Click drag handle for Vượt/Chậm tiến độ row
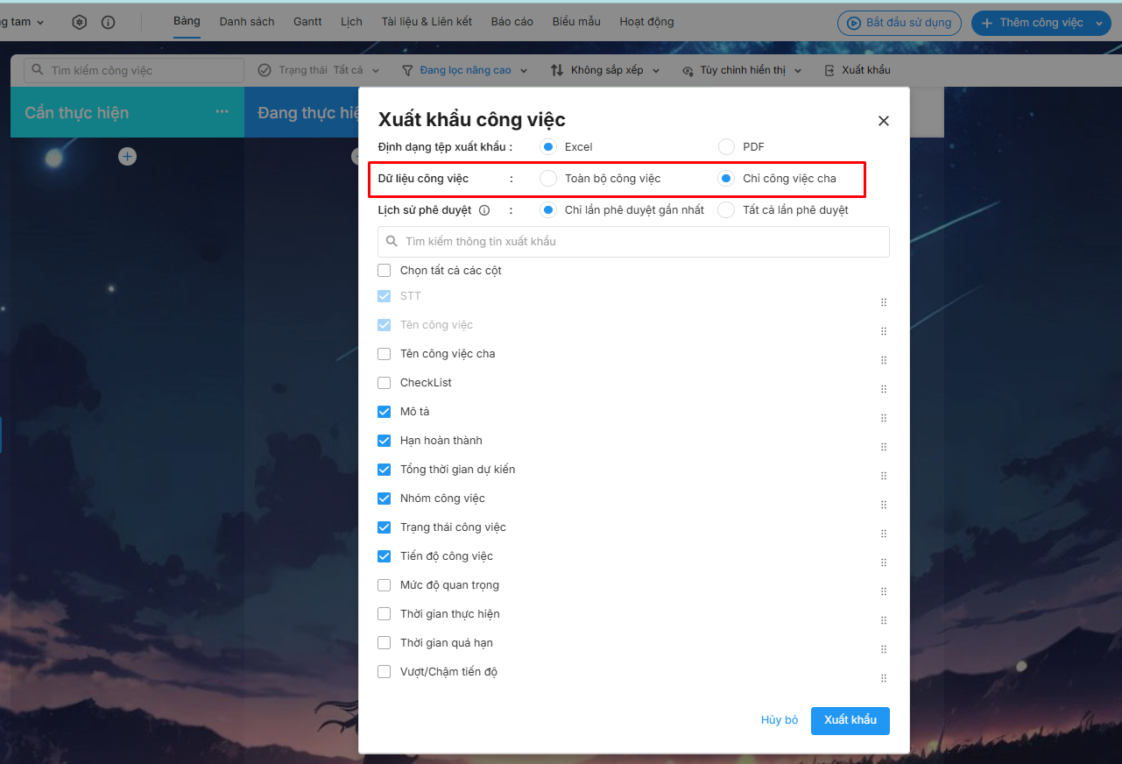1122x764 pixels. point(884,678)
